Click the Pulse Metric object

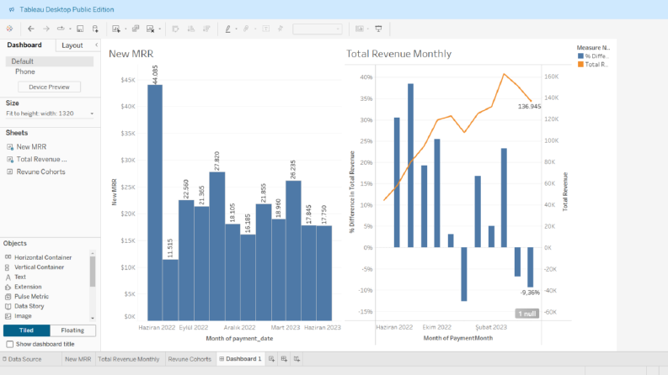(31, 296)
